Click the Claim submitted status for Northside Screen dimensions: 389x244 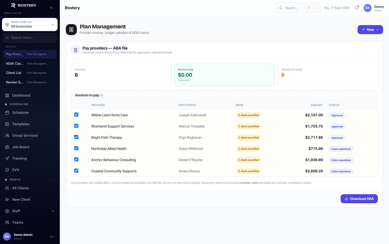click(x=341, y=149)
